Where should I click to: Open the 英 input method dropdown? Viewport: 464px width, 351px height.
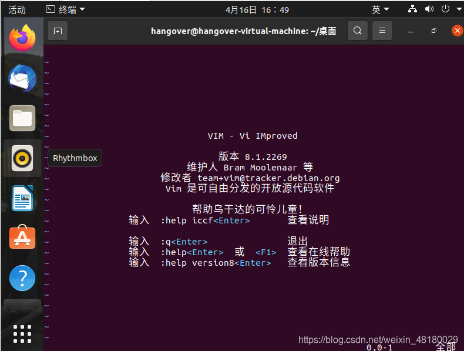click(381, 10)
